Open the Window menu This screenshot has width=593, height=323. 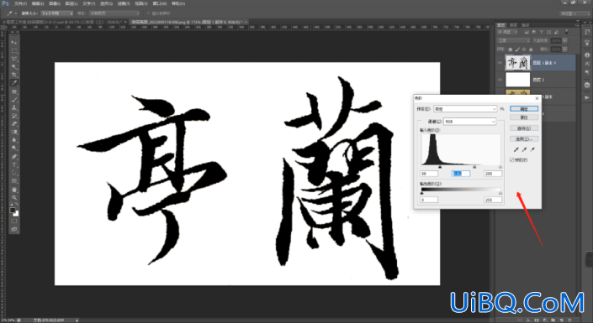[160, 3]
